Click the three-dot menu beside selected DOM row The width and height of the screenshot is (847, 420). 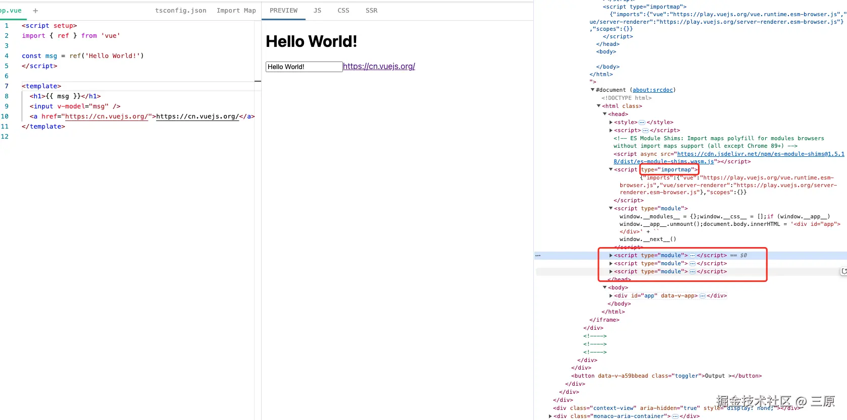(538, 256)
